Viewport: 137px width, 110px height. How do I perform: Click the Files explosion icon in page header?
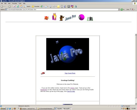click(x=47, y=18)
